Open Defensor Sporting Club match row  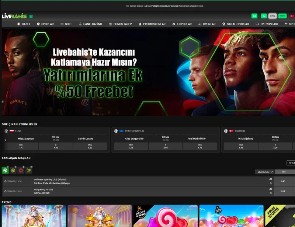pos(137,181)
